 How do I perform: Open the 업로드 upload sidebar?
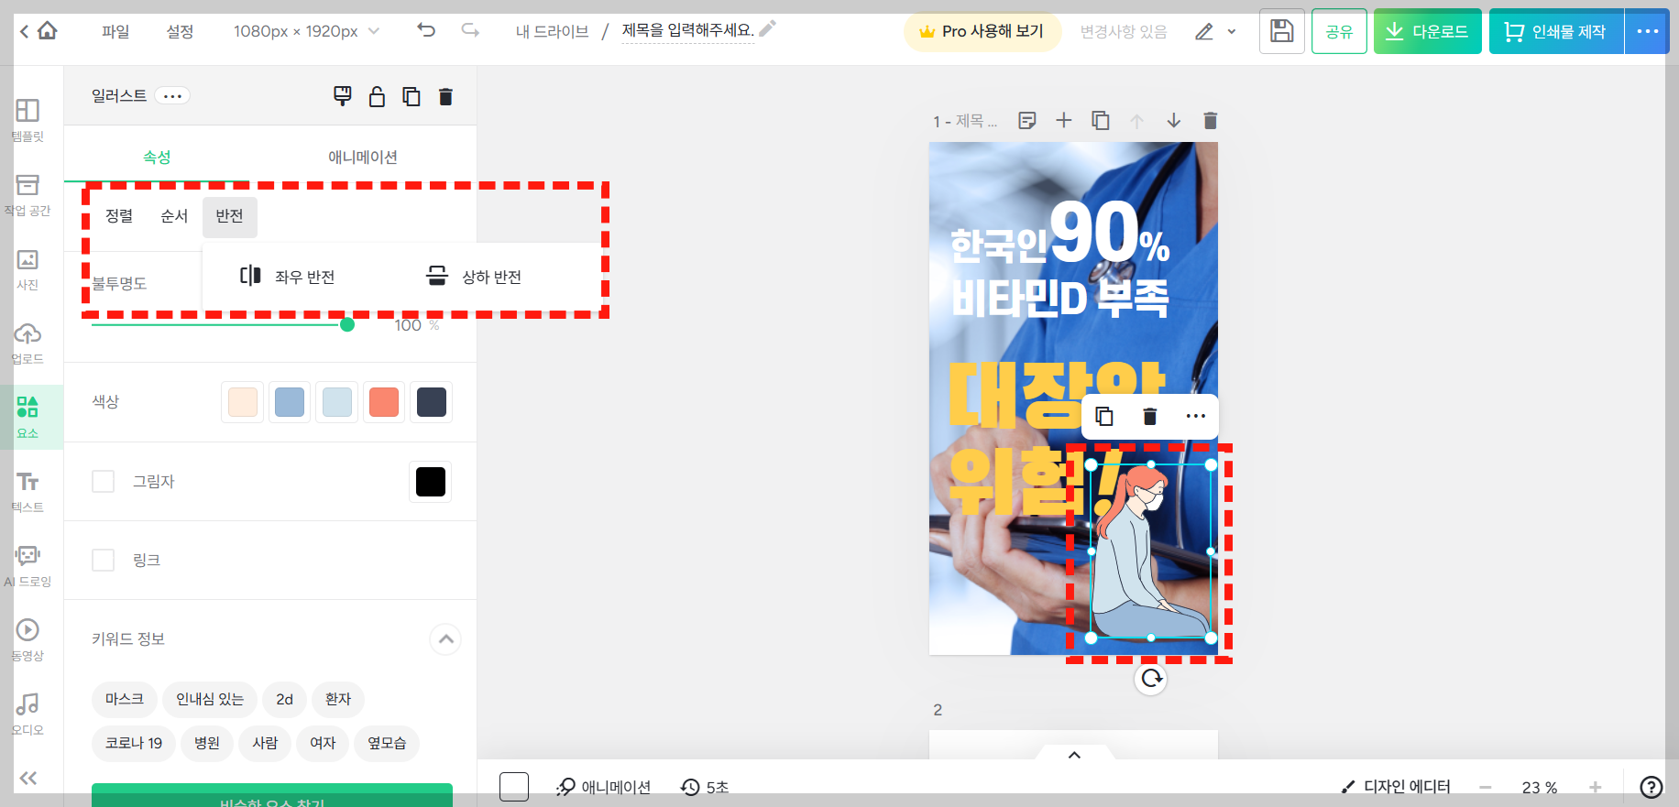27,343
